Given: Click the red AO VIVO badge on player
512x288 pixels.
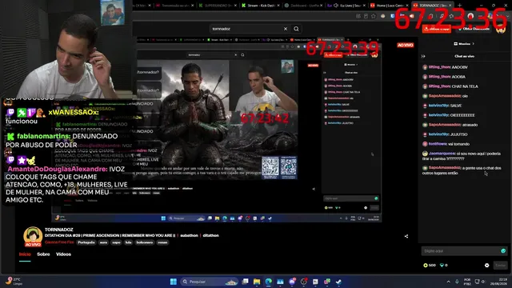Looking at the screenshot, I should tap(406, 45).
